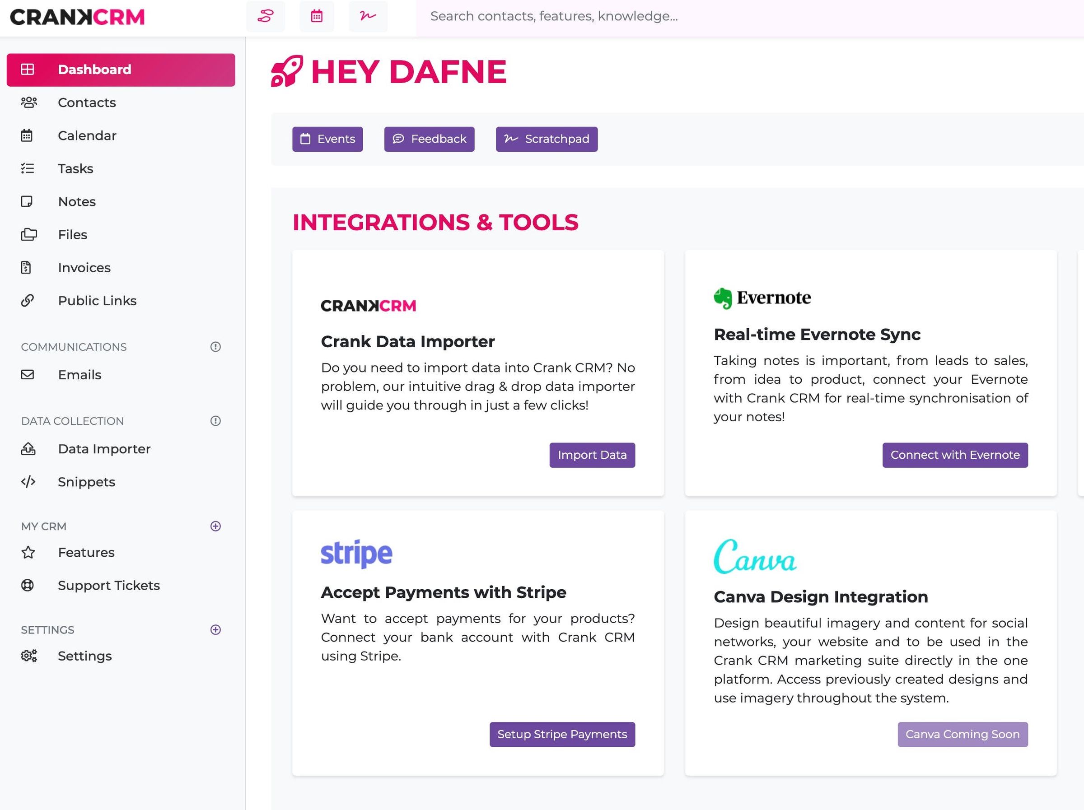
Task: Click the Invoices document icon
Action: [28, 268]
